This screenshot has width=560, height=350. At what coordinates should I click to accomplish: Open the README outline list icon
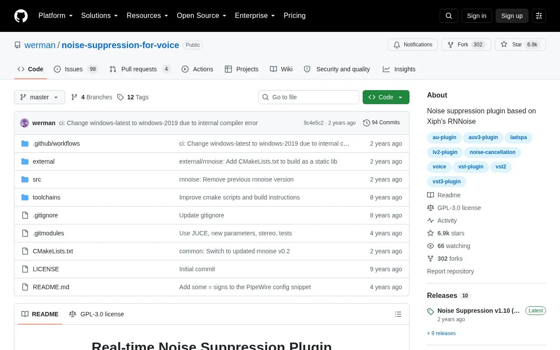(x=398, y=314)
